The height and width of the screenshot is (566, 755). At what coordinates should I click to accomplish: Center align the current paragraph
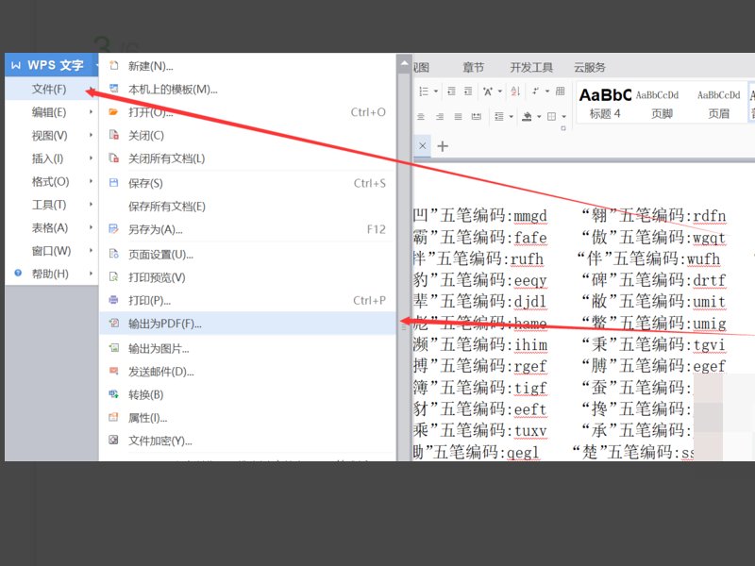(x=420, y=117)
